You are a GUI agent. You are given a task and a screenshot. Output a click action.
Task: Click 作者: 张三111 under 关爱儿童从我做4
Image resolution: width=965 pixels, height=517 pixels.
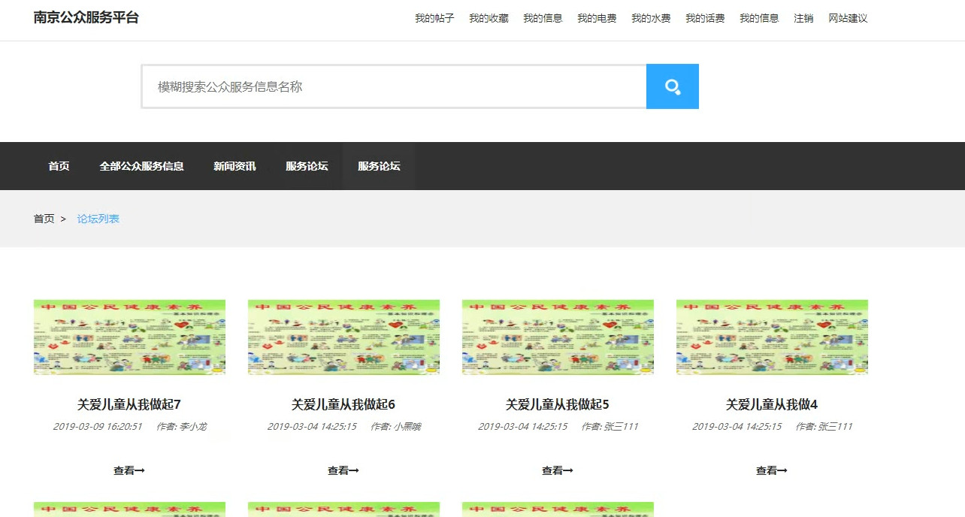[824, 427]
